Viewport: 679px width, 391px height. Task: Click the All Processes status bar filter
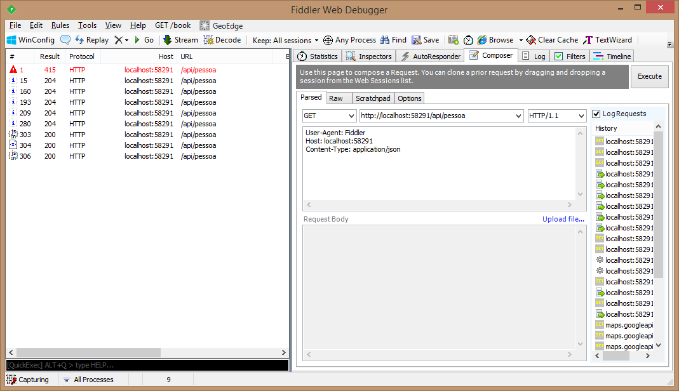(88, 380)
